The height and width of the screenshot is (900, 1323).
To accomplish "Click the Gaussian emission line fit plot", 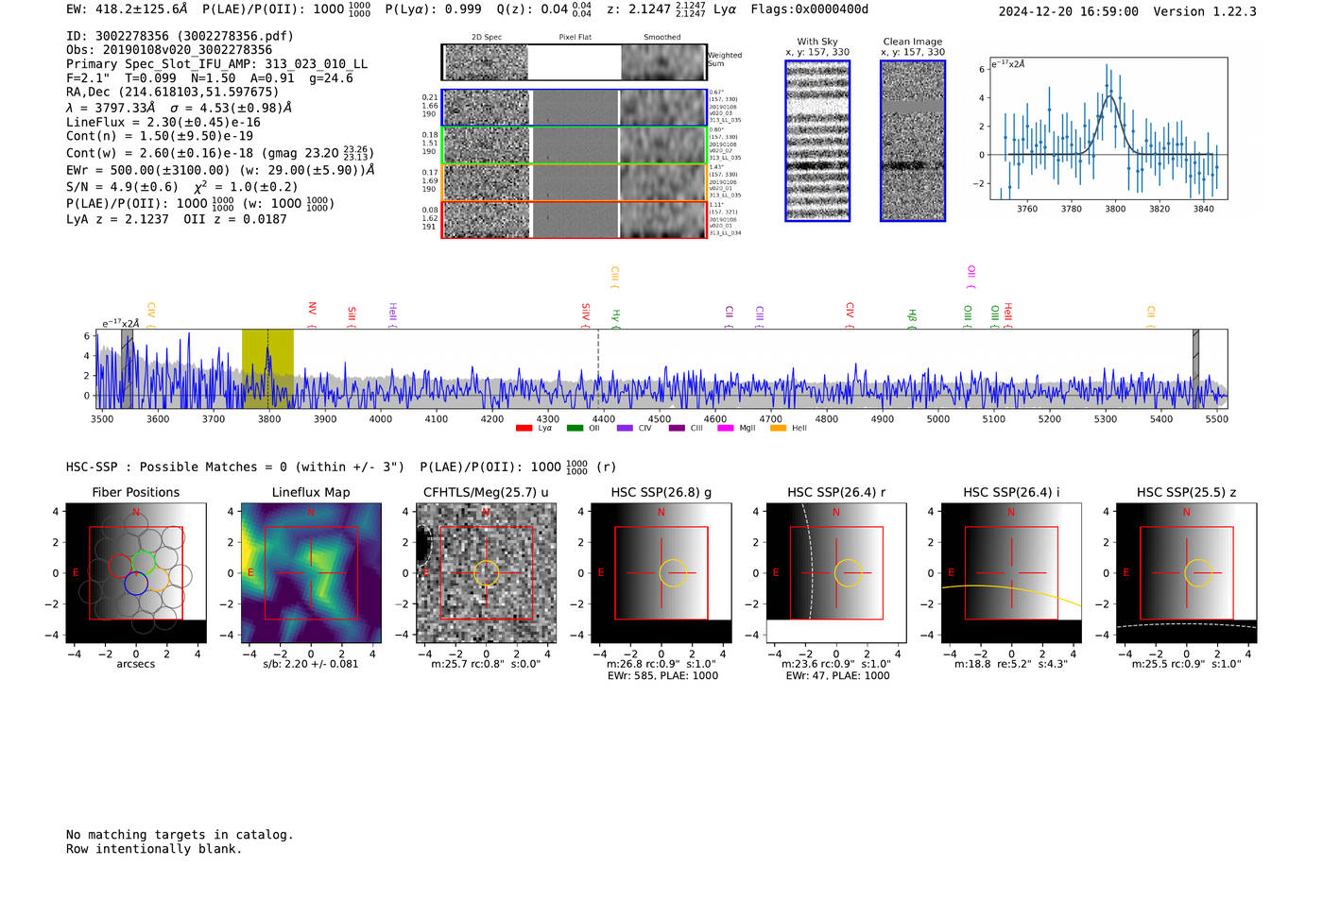I will point(1108,128).
